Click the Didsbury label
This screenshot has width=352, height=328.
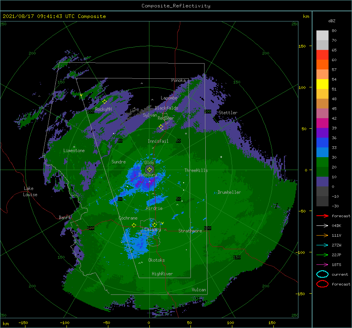point(148,175)
